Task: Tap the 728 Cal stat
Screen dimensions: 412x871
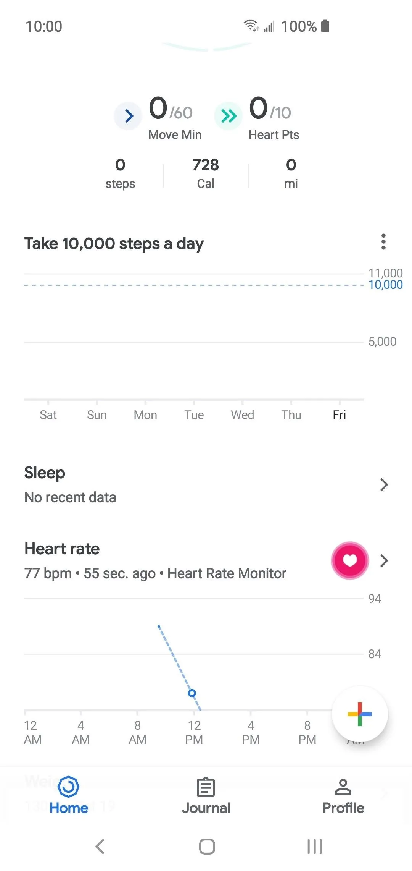Action: [x=206, y=173]
